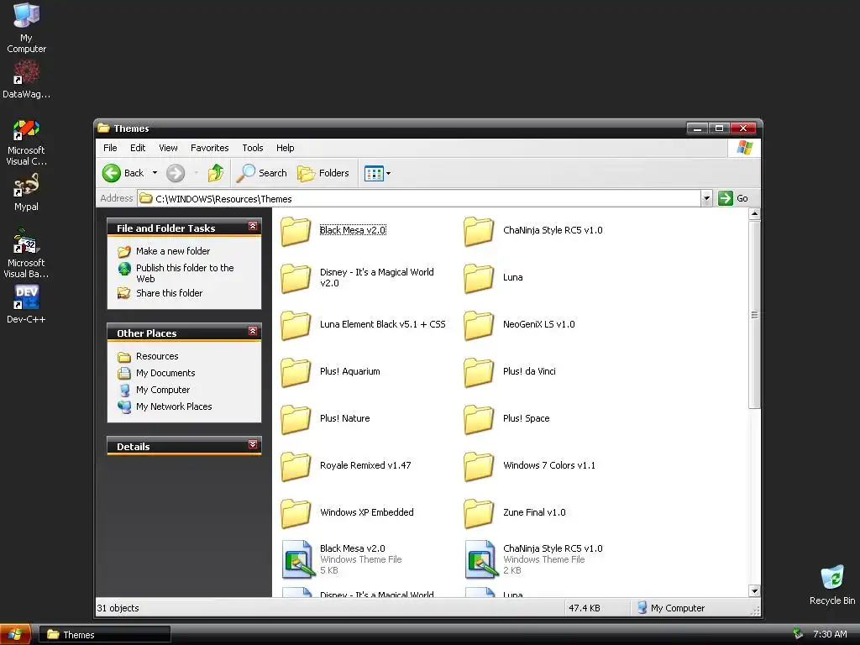This screenshot has height=645, width=860.
Task: Open the Help menu
Action: pyautogui.click(x=286, y=148)
